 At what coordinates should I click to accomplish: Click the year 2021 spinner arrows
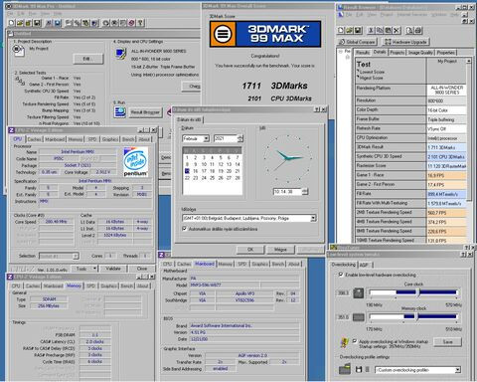tap(240, 138)
